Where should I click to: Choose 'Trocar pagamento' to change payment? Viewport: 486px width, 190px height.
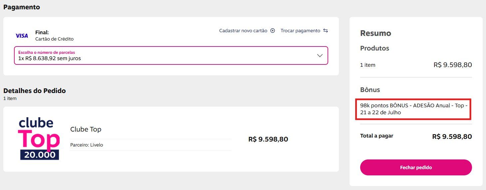tap(300, 31)
